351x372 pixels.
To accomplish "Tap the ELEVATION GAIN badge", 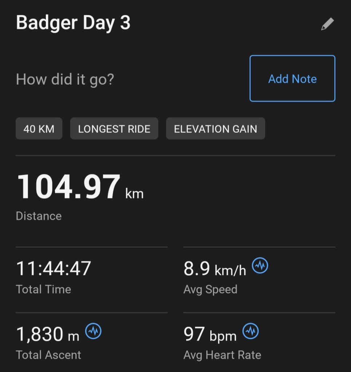I will click(x=215, y=129).
